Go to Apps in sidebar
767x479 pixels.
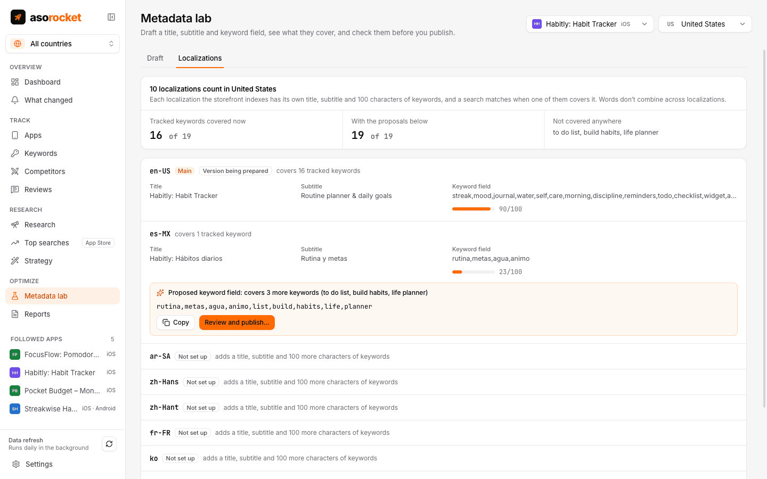(x=62, y=135)
